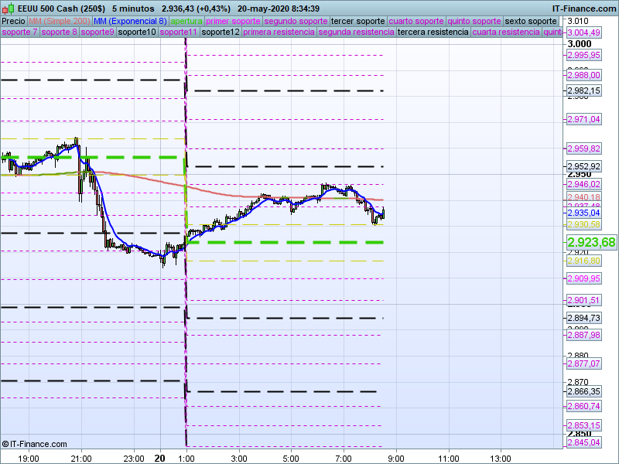Click the green apertura legend label
Image resolution: width=619 pixels, height=464 pixels.
click(186, 21)
